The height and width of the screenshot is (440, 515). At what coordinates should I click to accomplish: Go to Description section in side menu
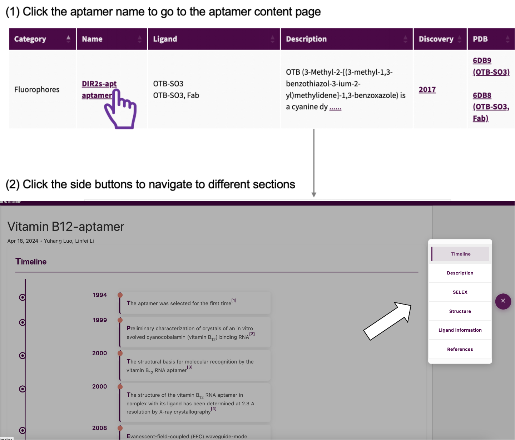point(460,273)
